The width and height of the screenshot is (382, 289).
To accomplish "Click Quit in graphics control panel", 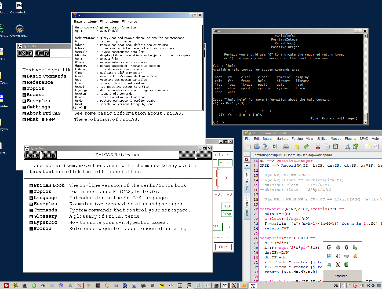I will [223, 247].
